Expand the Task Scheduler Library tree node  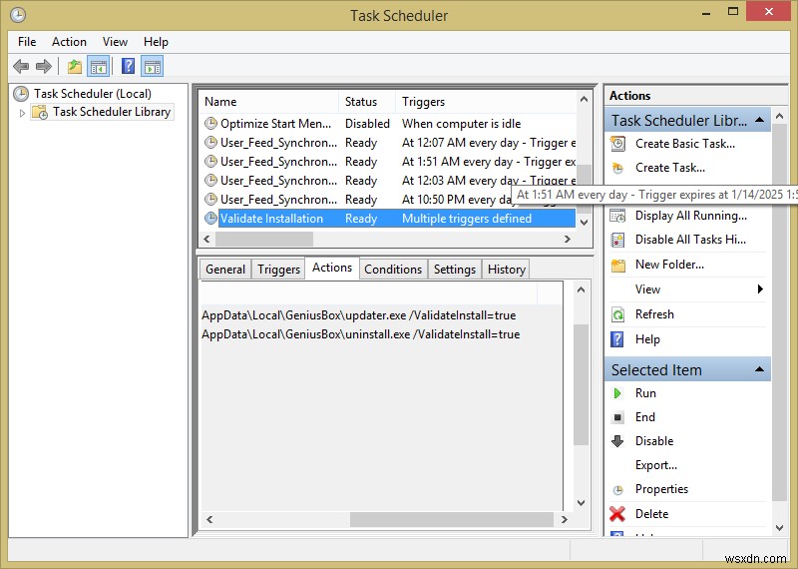point(23,113)
